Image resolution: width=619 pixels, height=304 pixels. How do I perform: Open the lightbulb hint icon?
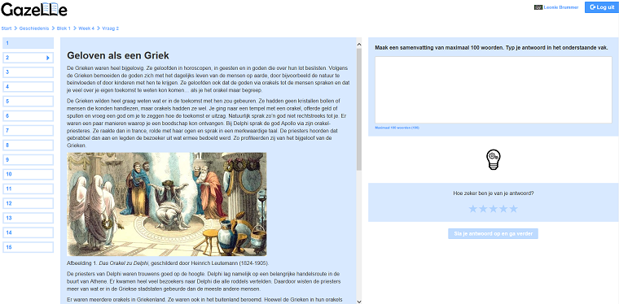(493, 159)
